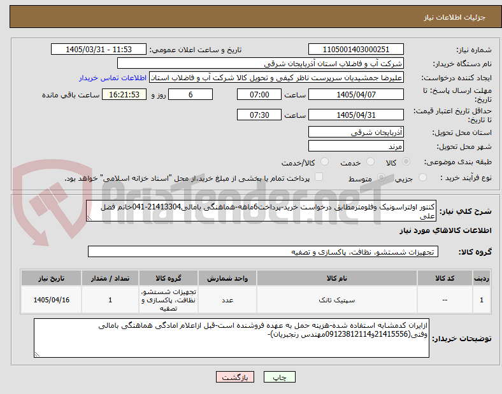Choose the جزیی purchase type radio

(422, 178)
